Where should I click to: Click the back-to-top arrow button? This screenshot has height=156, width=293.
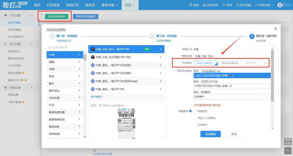coord(288,151)
